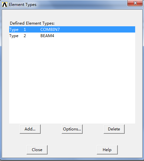This screenshot has height=161, width=144.
Task: Click the "Element Types" title text
Action: (23, 5)
